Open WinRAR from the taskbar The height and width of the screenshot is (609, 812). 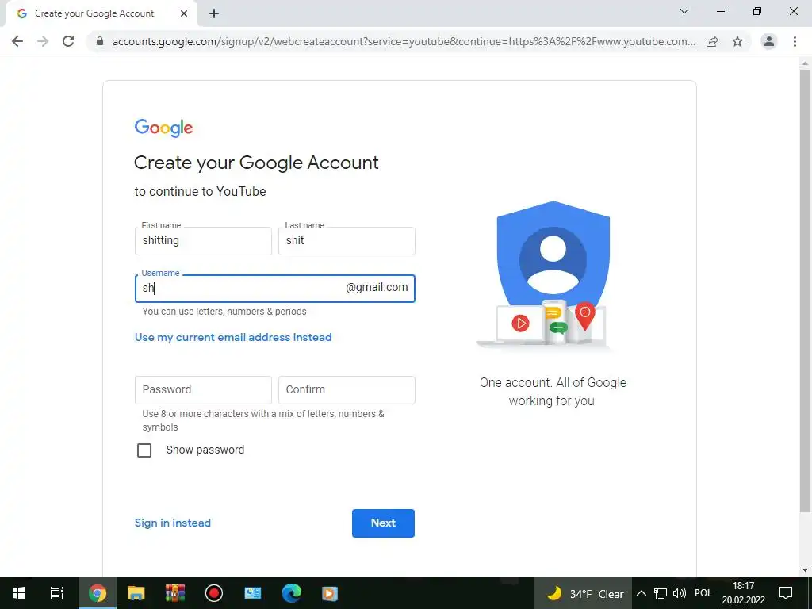pyautogui.click(x=175, y=593)
